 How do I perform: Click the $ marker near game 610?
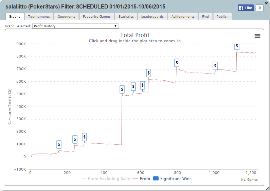pos(142,85)
